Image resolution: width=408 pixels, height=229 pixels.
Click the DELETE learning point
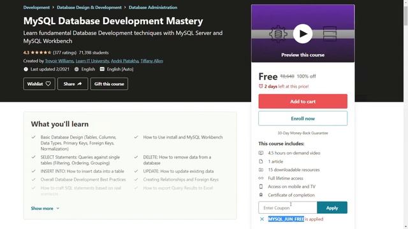[177, 160]
